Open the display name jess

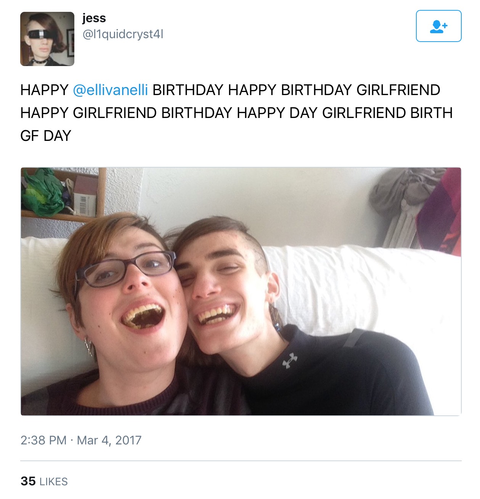94,18
